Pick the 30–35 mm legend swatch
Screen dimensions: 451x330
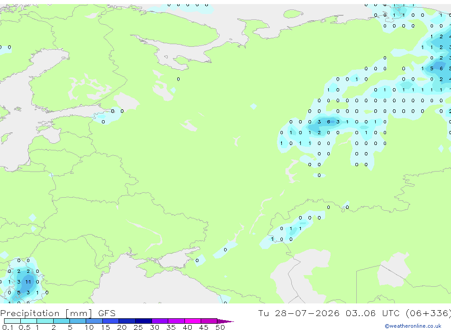tap(160, 321)
